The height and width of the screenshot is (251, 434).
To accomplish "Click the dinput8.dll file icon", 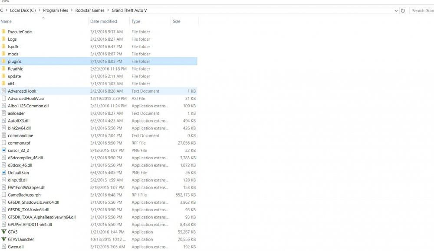I will [x=3, y=180].
